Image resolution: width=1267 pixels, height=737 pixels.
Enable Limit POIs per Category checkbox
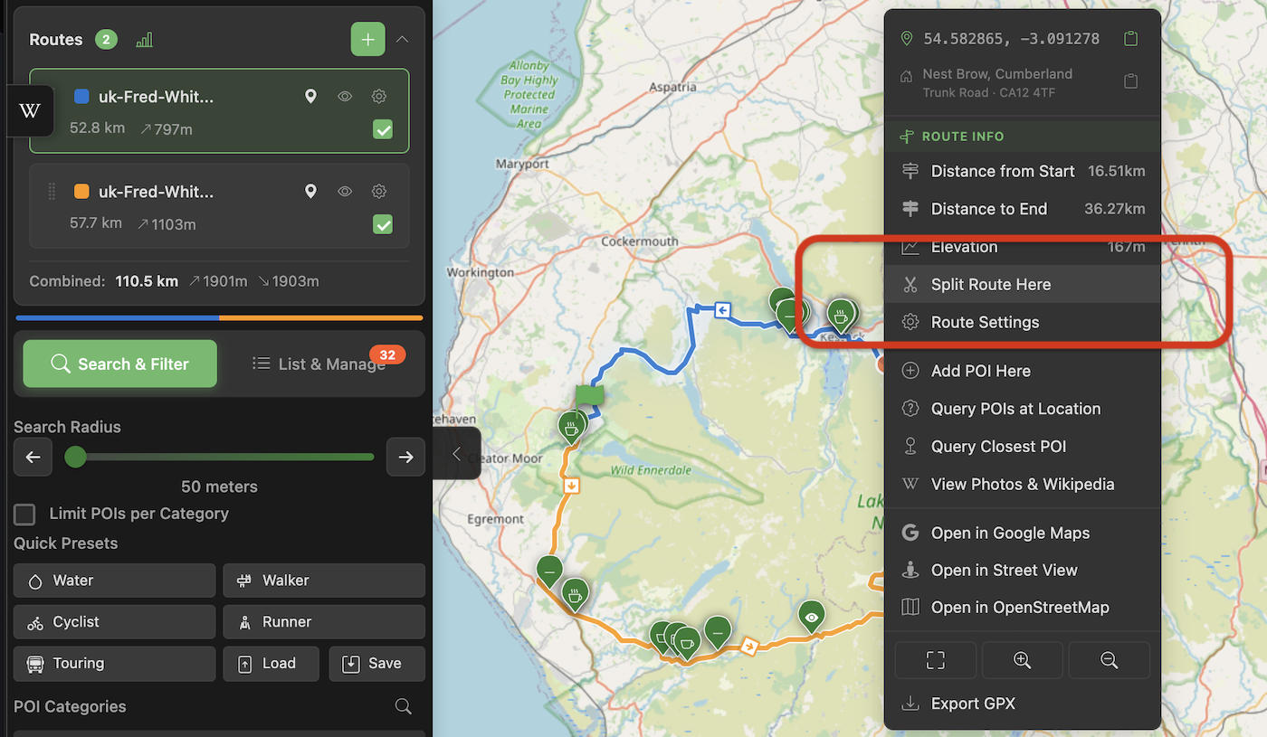tap(24, 515)
